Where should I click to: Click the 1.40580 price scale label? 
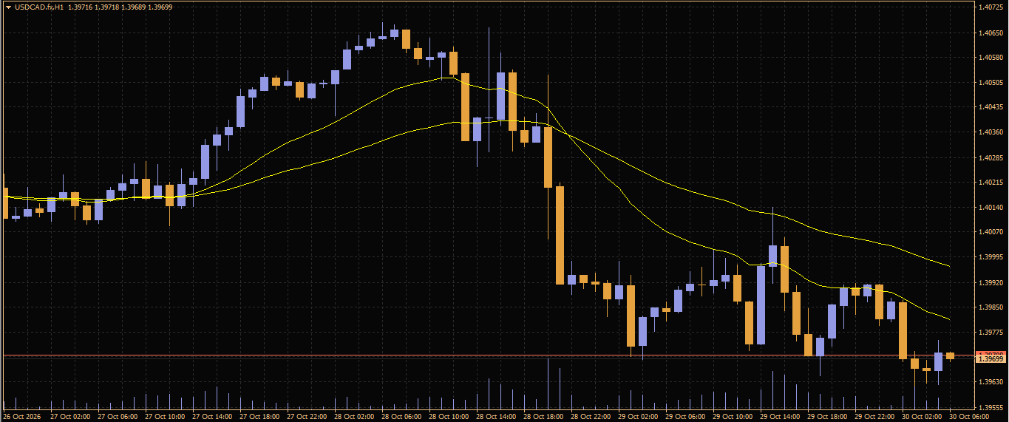point(990,57)
